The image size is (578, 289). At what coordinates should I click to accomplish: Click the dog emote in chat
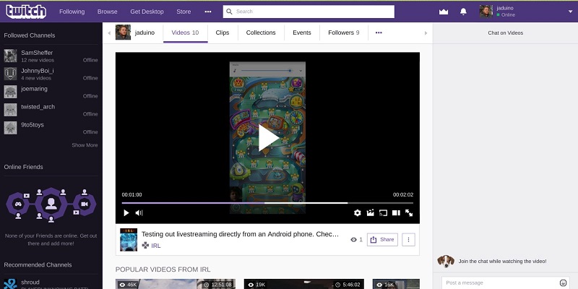446,261
